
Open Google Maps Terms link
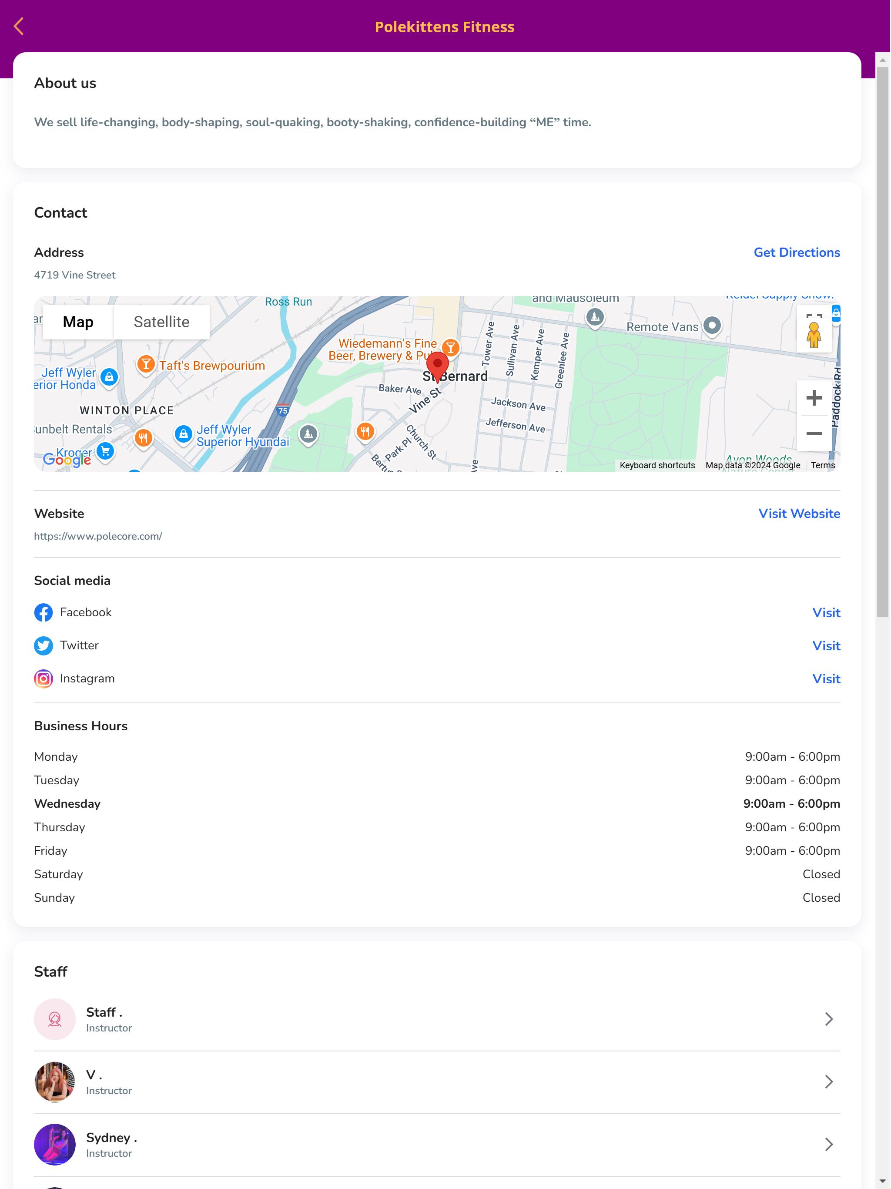point(823,466)
